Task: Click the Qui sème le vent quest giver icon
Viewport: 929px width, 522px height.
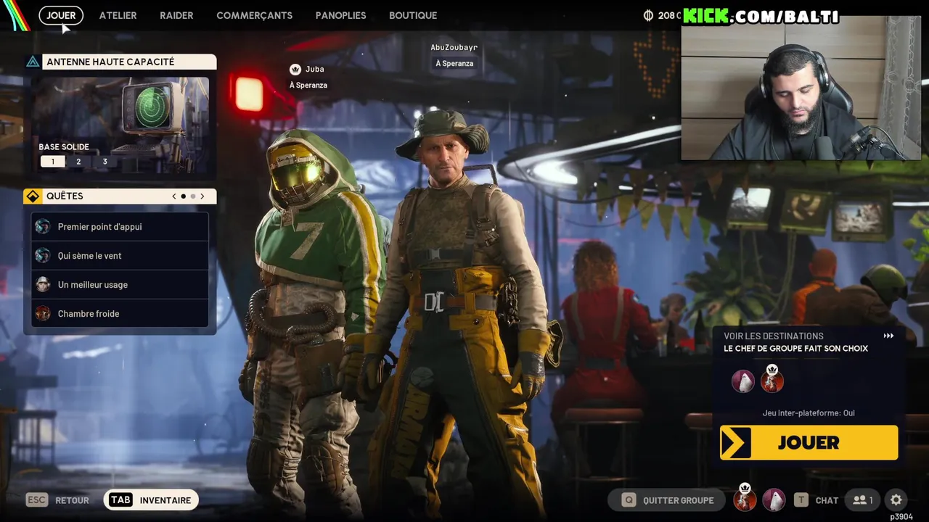Action: (x=43, y=256)
